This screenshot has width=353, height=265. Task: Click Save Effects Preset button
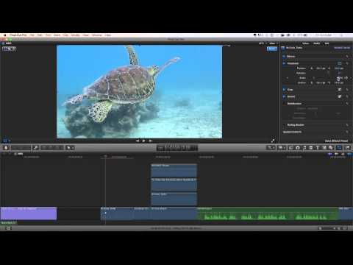[336, 141]
